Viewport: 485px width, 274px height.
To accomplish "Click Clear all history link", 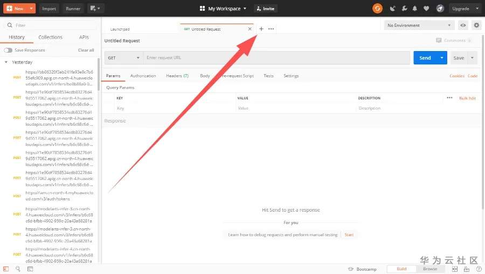I will tap(86, 50).
